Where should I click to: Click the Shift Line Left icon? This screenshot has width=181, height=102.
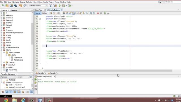tap(91, 13)
